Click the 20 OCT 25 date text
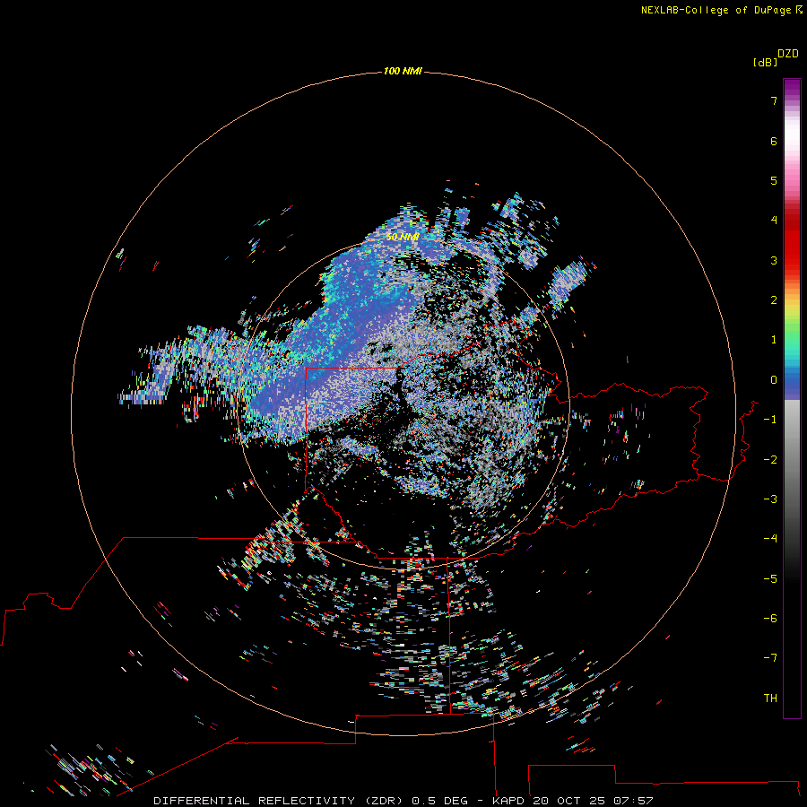807x807 pixels. (571, 801)
